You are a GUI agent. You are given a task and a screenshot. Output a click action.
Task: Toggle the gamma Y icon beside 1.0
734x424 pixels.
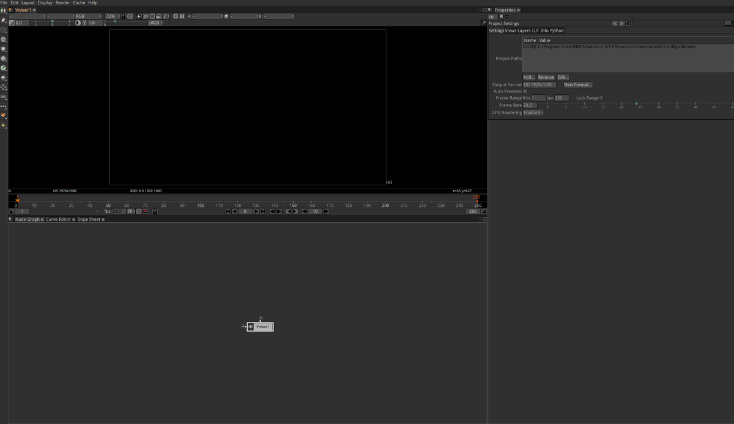(84, 23)
